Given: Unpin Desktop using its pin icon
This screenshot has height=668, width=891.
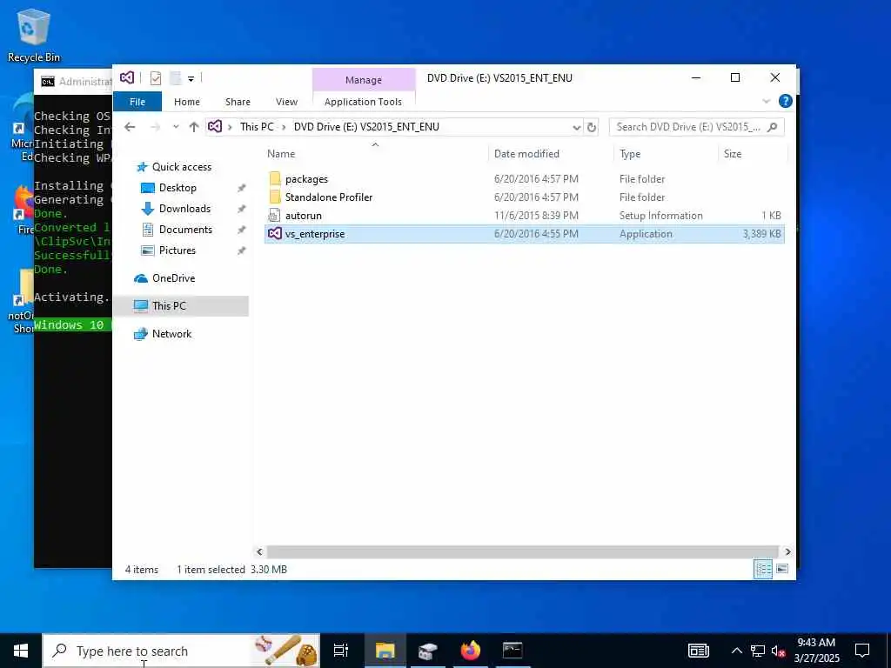Looking at the screenshot, I should pos(242,188).
